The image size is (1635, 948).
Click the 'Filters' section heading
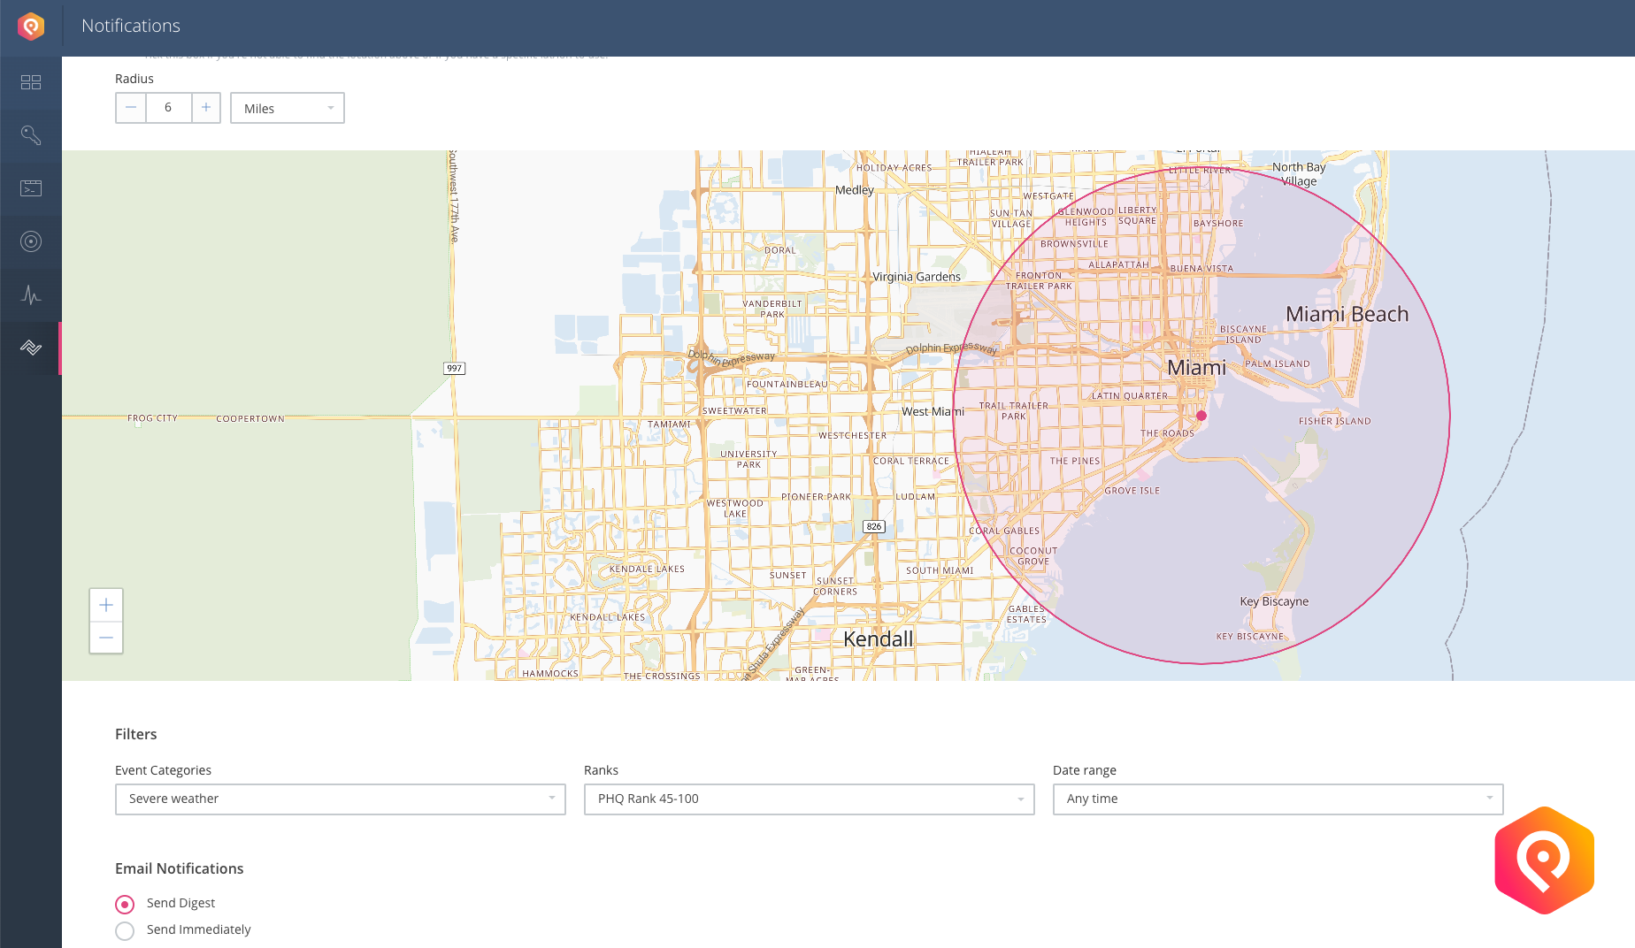(136, 734)
